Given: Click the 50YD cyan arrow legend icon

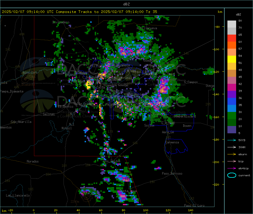Looking at the screenshot, I should [x=232, y=140].
